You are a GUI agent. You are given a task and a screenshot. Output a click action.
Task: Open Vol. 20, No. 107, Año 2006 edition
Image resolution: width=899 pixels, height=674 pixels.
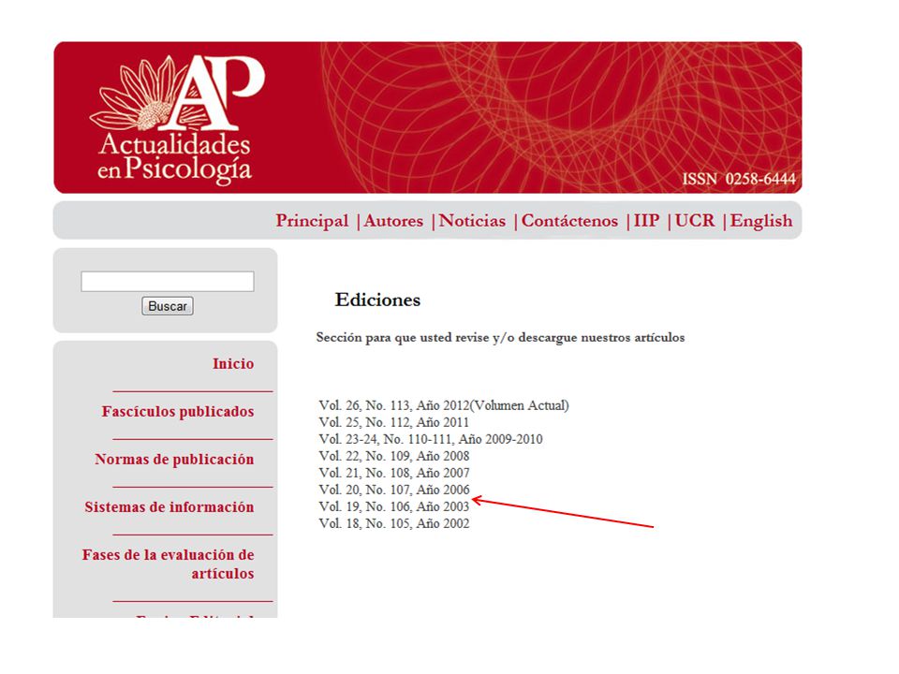pos(394,490)
